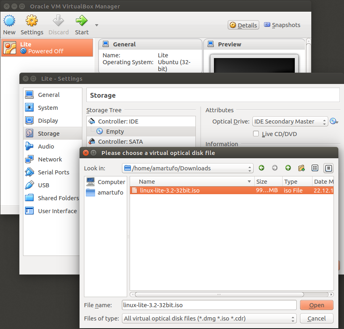The width and height of the screenshot is (344, 329).
Task: Click the choose optical disk icon
Action: 334,121
